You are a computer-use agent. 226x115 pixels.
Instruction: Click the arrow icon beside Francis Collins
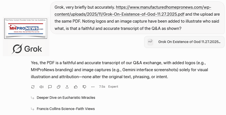[x=33, y=109]
